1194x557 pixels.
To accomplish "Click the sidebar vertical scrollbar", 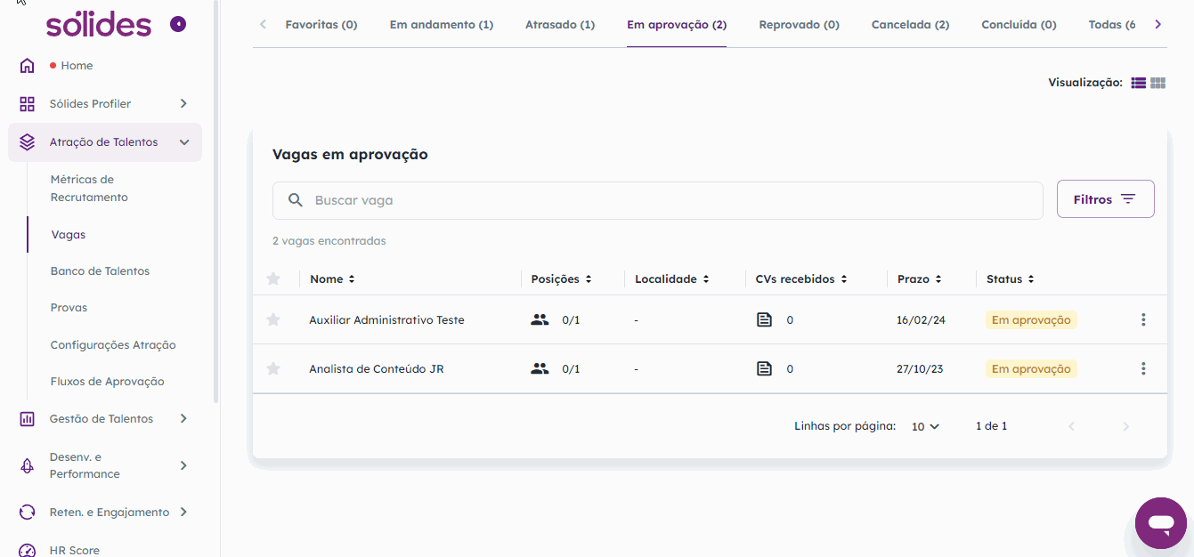I will coord(216,203).
